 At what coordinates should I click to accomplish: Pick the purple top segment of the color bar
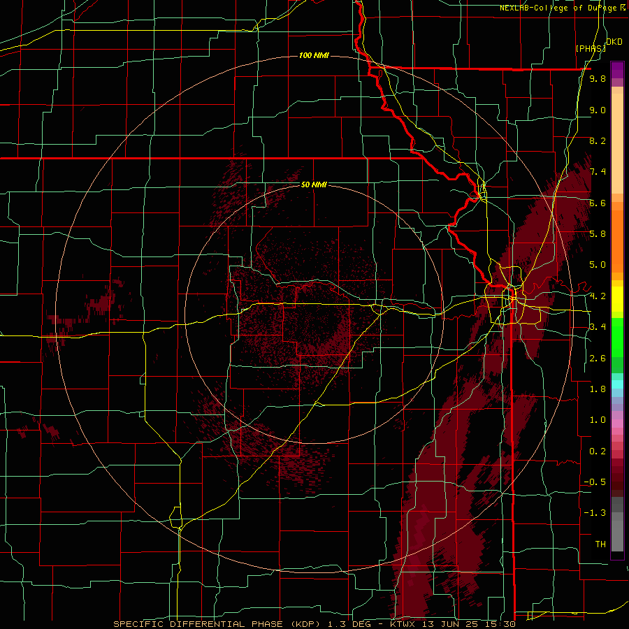pyautogui.click(x=617, y=70)
